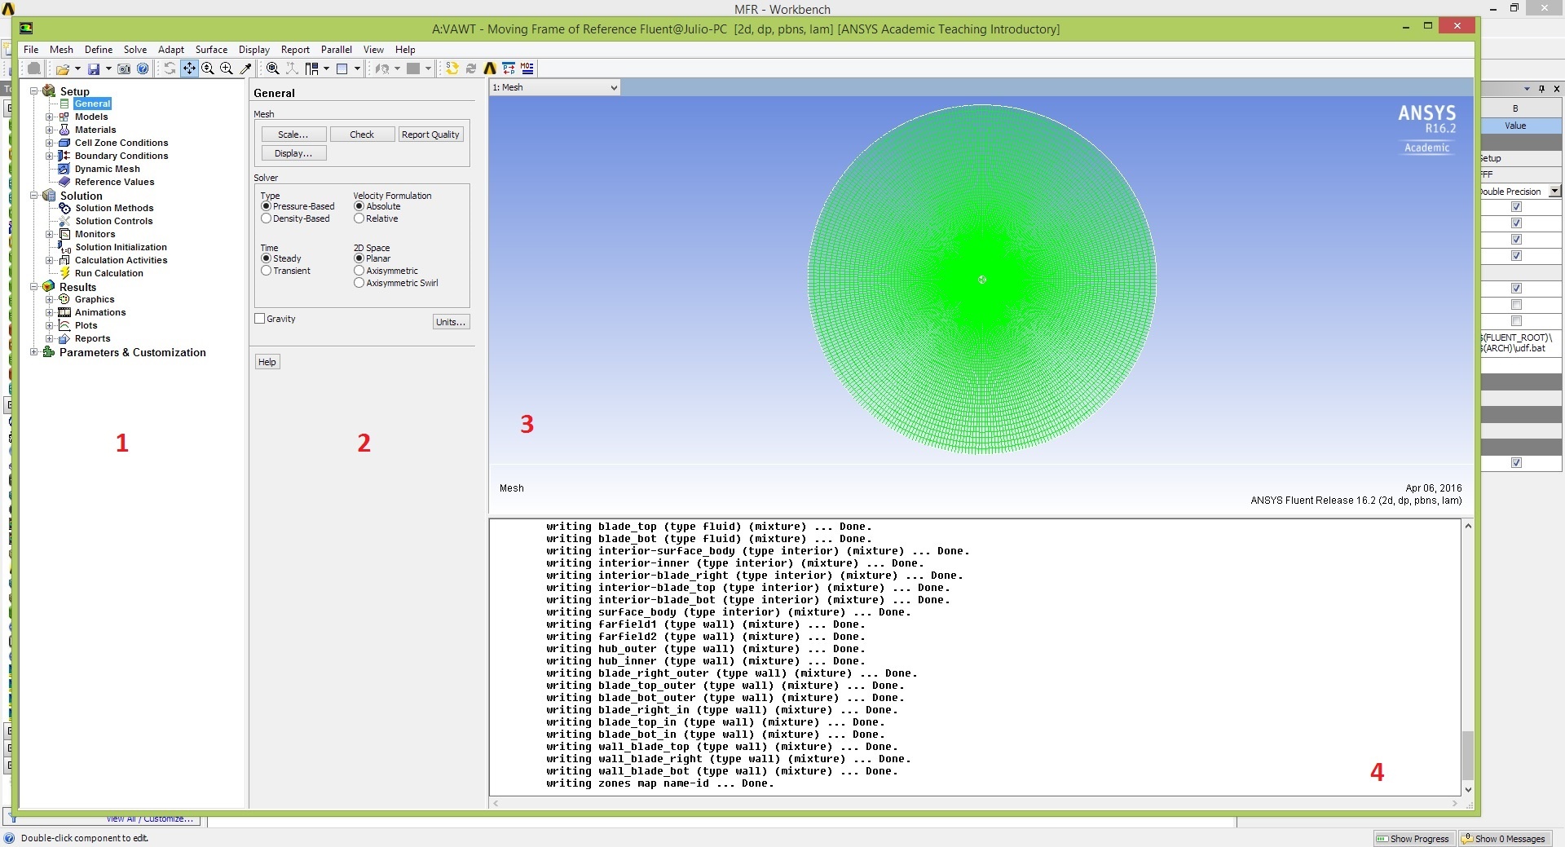Click the Check mesh button

[x=362, y=135]
